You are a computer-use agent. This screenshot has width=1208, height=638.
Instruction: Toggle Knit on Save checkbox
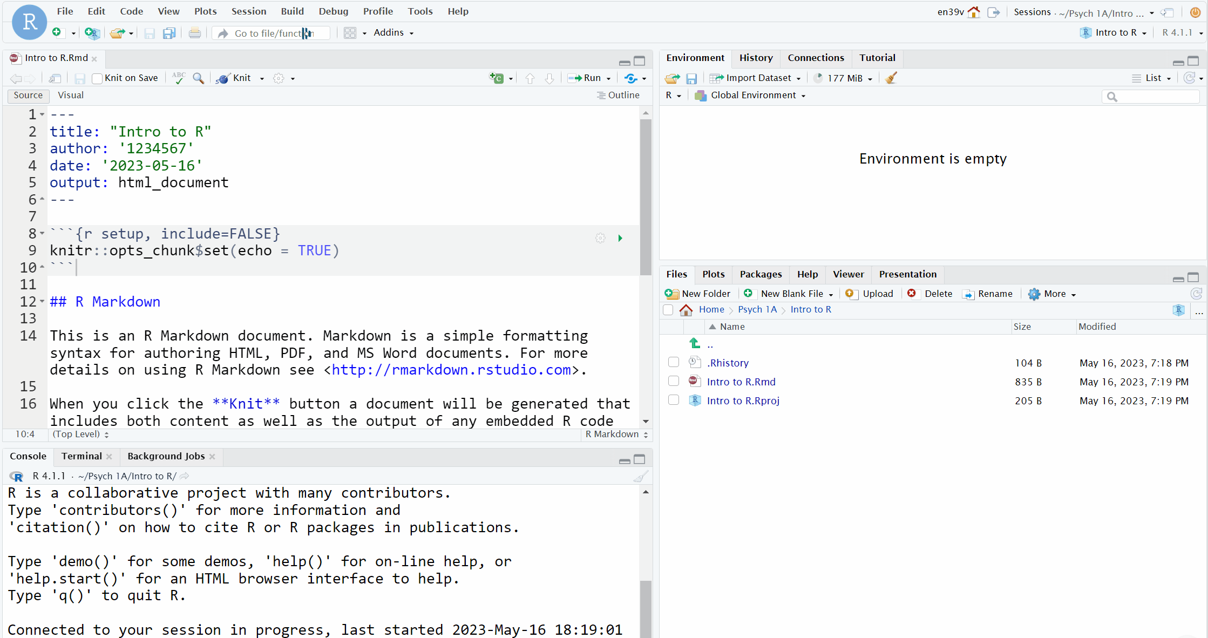[97, 77]
